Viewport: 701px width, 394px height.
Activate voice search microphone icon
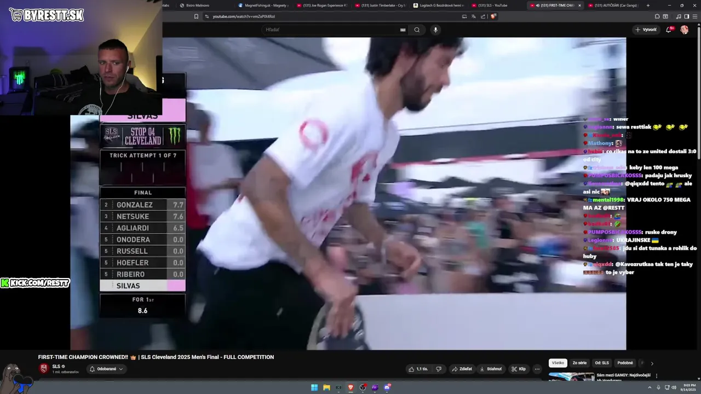(435, 30)
